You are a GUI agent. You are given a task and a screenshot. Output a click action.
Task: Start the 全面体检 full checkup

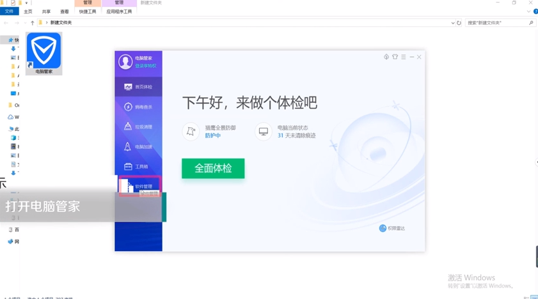(213, 168)
